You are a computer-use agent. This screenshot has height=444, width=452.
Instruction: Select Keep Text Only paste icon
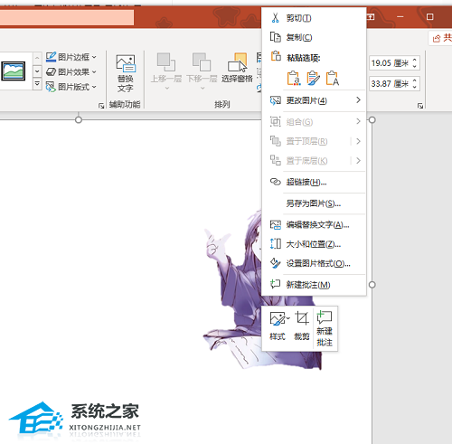coord(333,79)
